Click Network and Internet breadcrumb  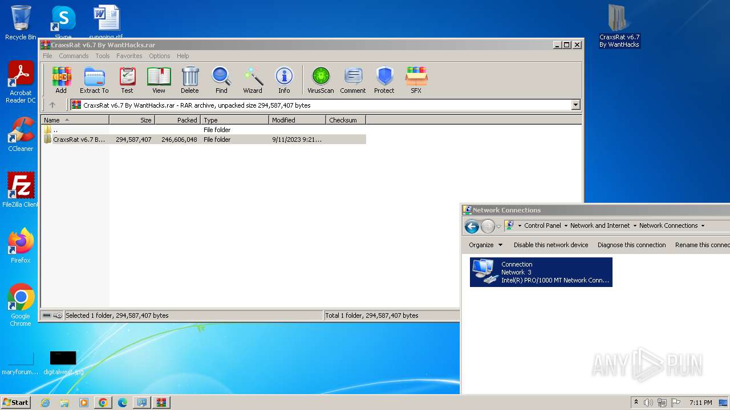click(600, 225)
